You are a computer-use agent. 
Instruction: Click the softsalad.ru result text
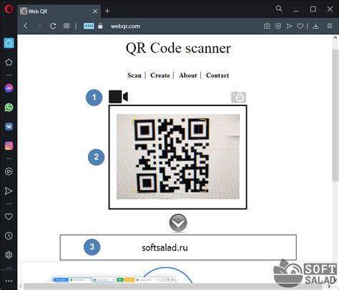pos(164,248)
